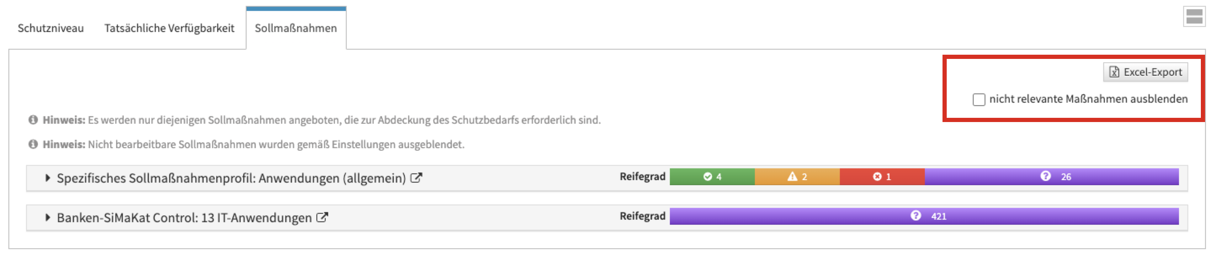Expand the Banken-SiMaKat Control section arrow
Screen dimensions: 1216x255
pos(47,218)
